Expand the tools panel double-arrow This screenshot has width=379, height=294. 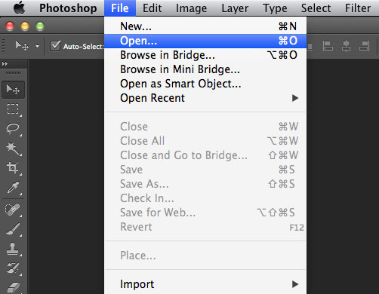pos(5,64)
